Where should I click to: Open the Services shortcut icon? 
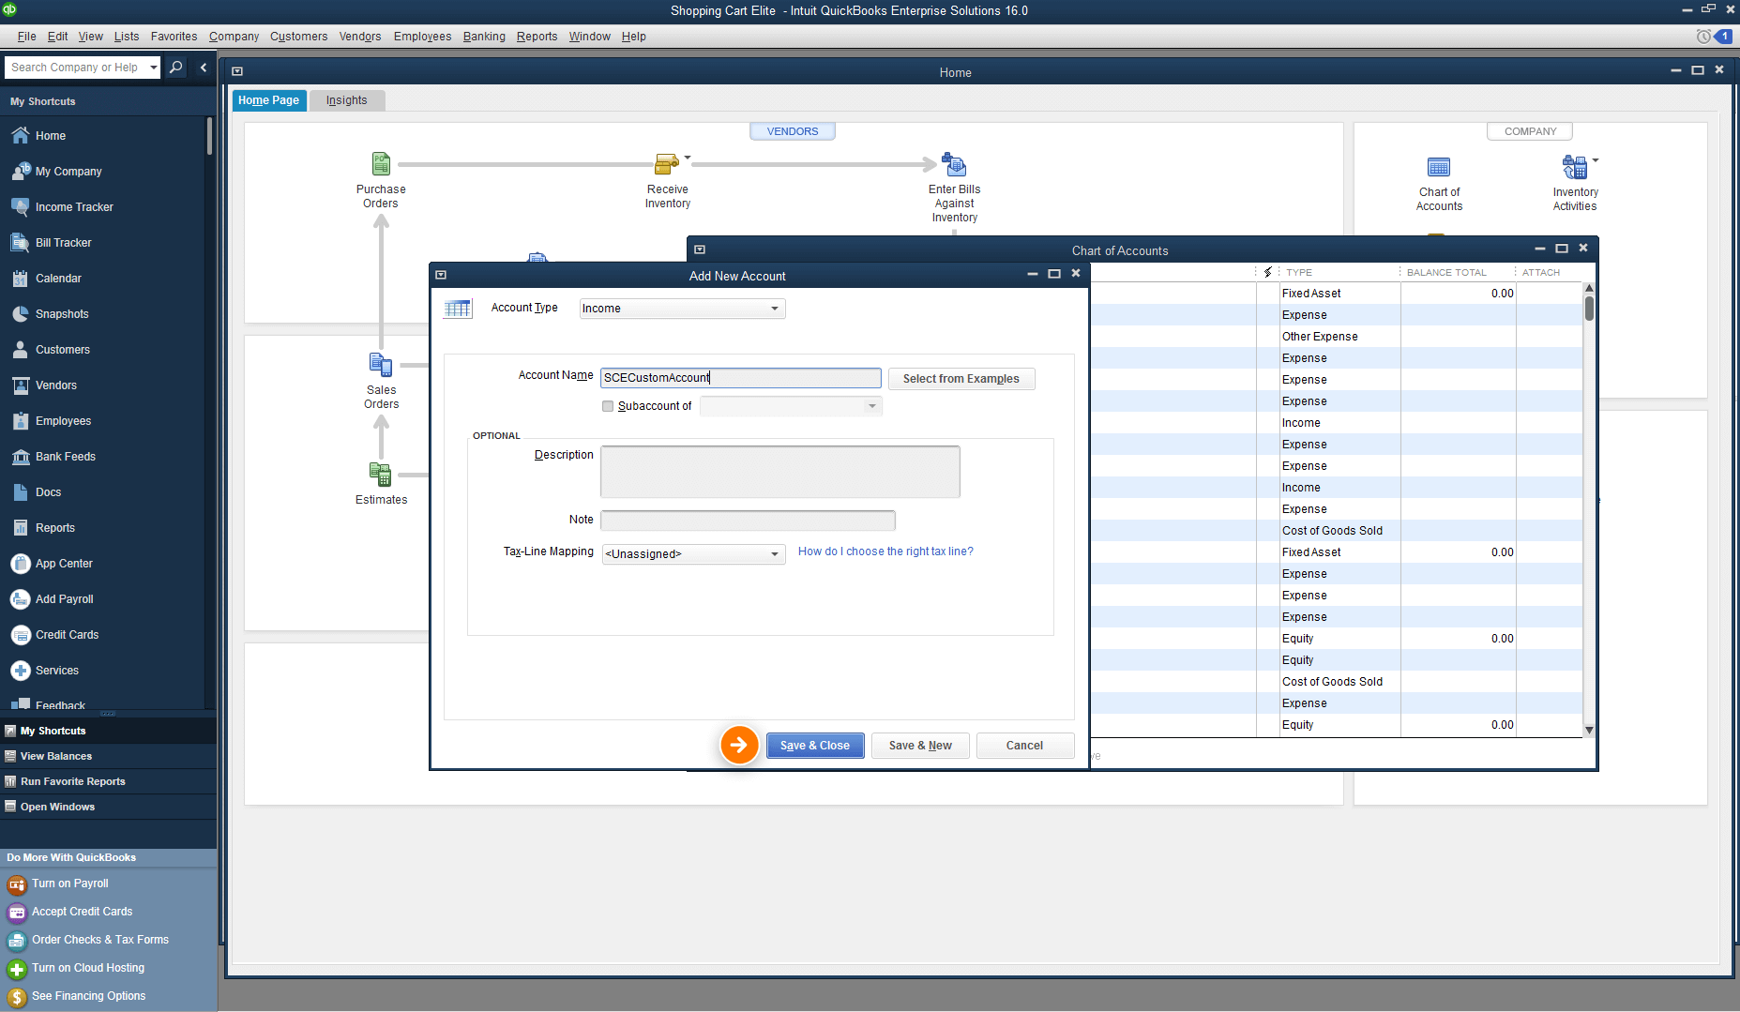click(x=21, y=671)
